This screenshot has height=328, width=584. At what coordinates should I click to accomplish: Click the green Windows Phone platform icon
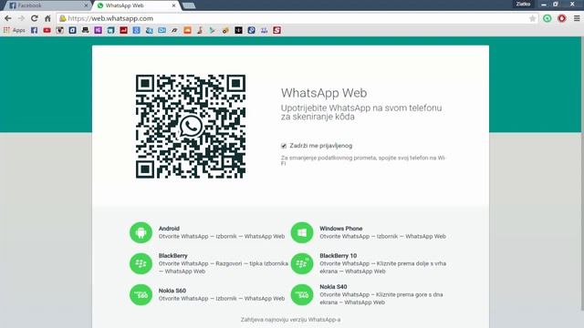(302, 233)
